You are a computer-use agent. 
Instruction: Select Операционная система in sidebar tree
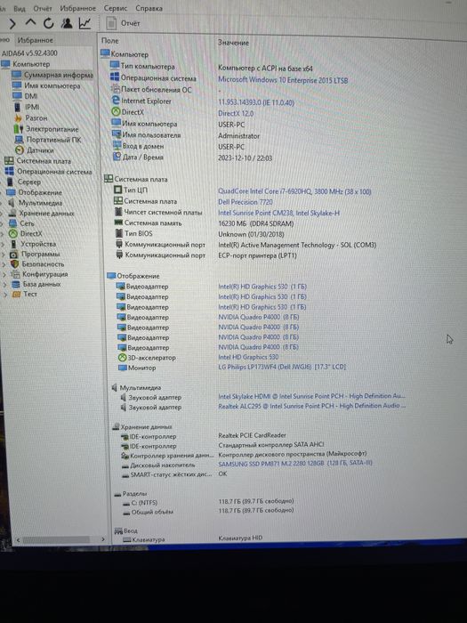(x=48, y=172)
